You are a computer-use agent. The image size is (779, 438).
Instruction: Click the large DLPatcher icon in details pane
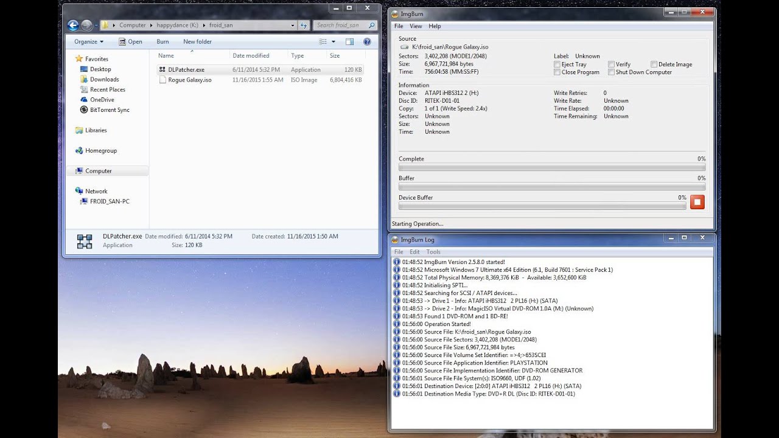pyautogui.click(x=85, y=241)
